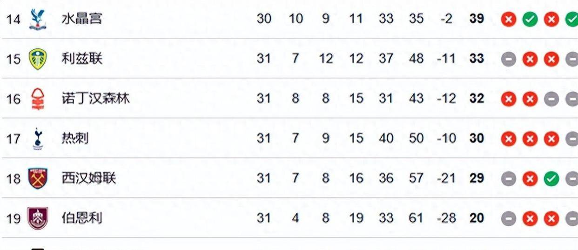Click the 利兹联 (Leeds United) club crest
This screenshot has width=578, height=250.
(x=38, y=59)
